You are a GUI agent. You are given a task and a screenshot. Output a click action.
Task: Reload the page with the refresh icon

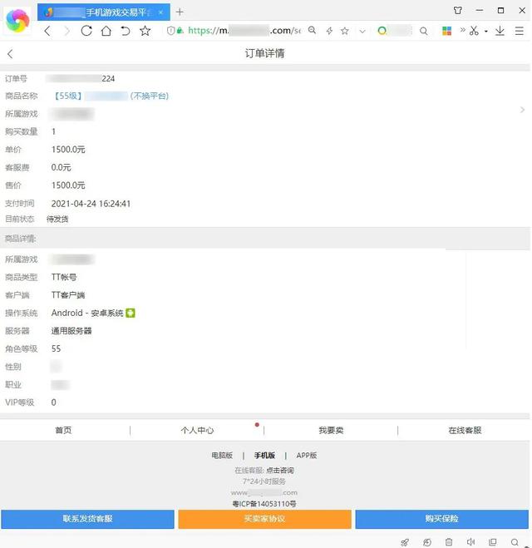pyautogui.click(x=86, y=31)
